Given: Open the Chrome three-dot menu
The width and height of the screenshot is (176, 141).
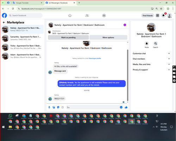Looking at the screenshot, I should pyautogui.click(x=173, y=9).
